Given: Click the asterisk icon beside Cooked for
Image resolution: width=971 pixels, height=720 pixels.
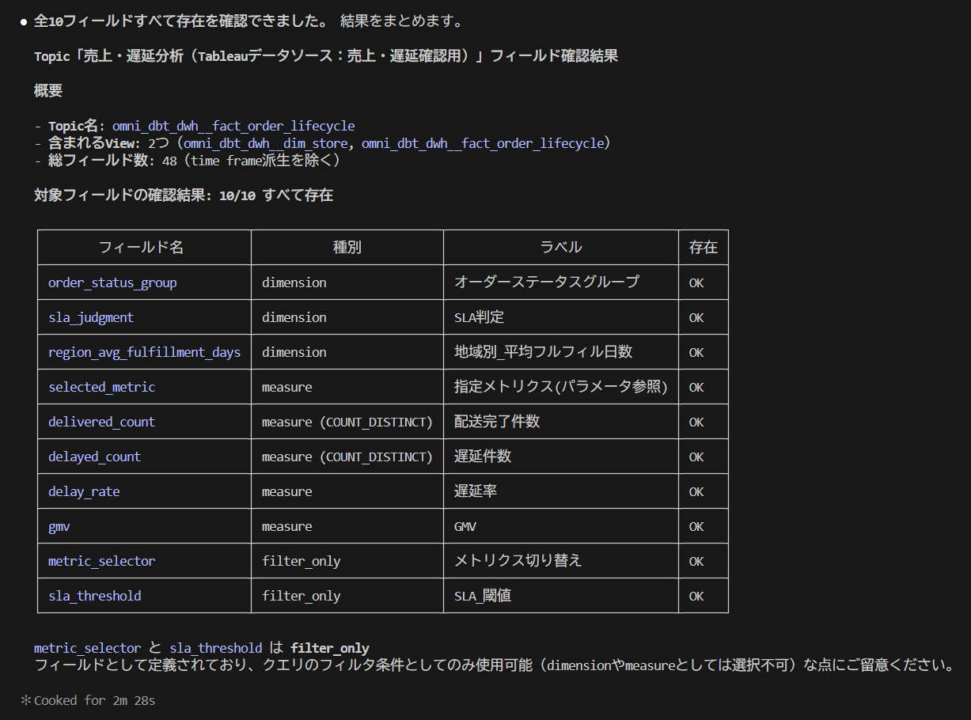Looking at the screenshot, I should [x=25, y=700].
